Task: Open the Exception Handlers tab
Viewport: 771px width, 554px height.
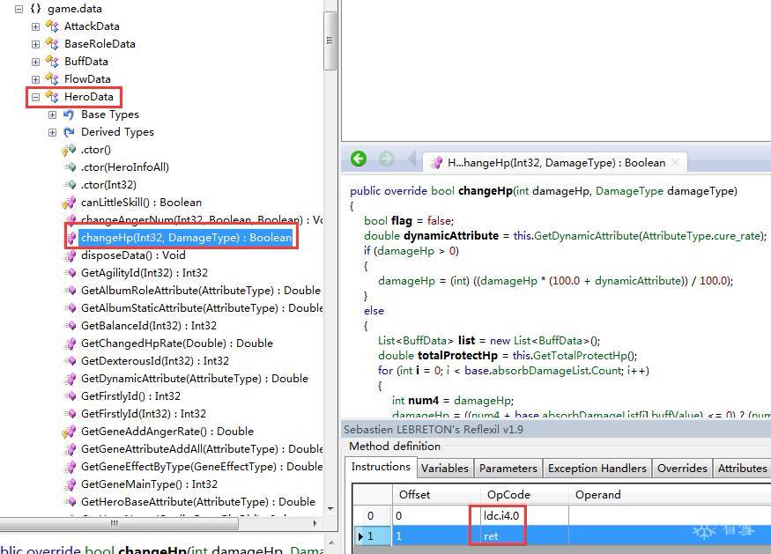Action: 597,468
